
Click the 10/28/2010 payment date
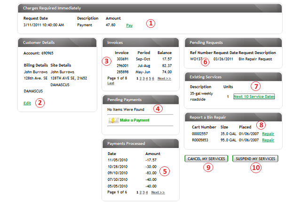118,167
